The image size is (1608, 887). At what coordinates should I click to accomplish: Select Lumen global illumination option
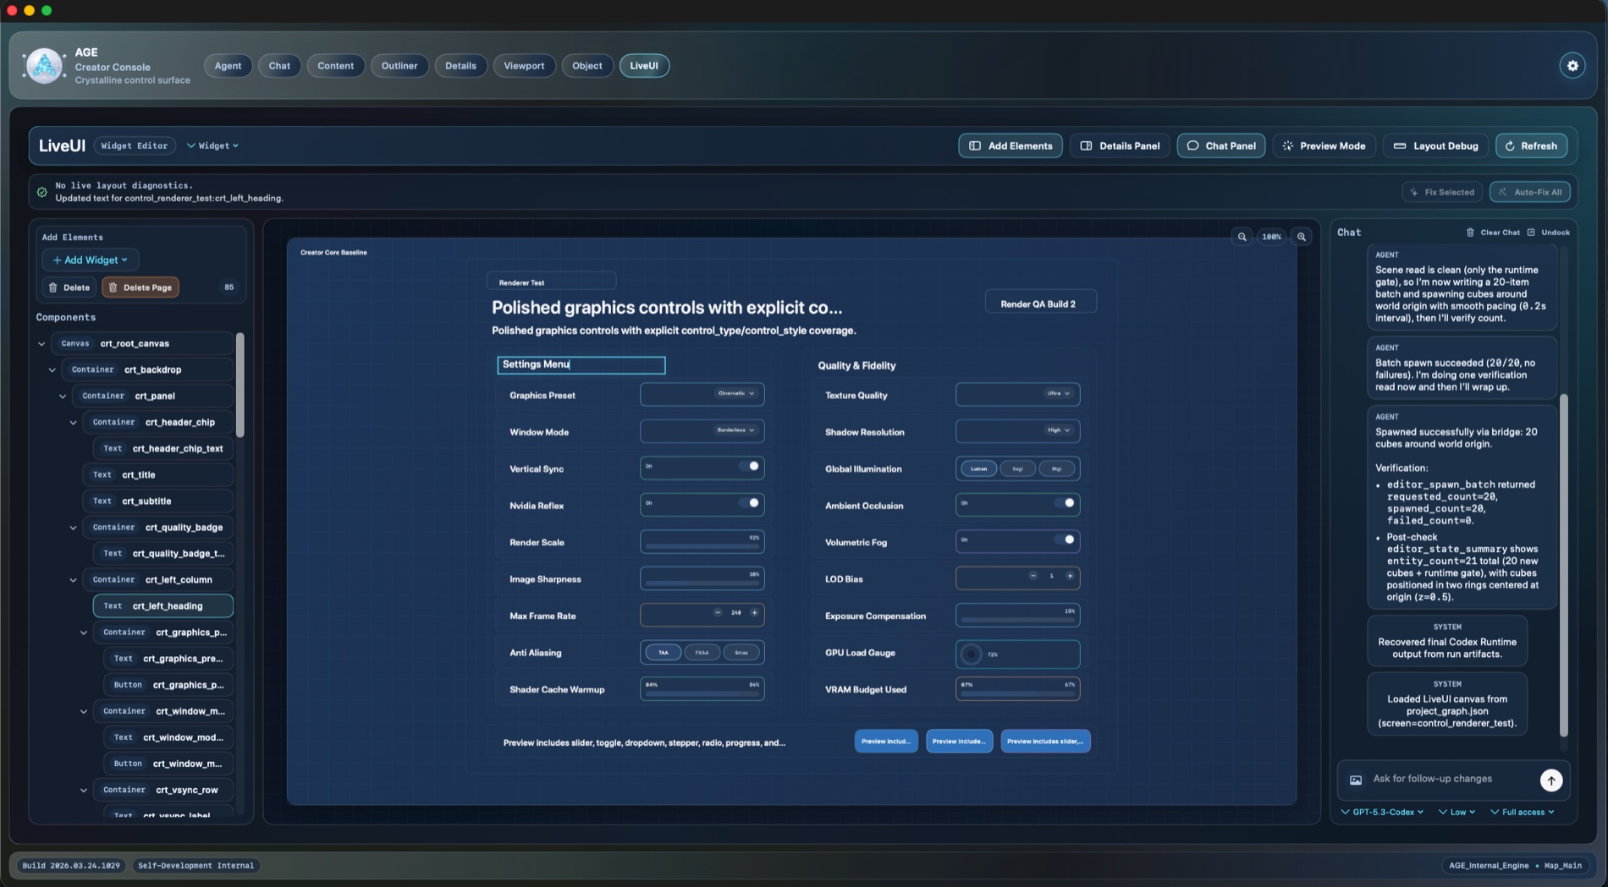pos(978,468)
